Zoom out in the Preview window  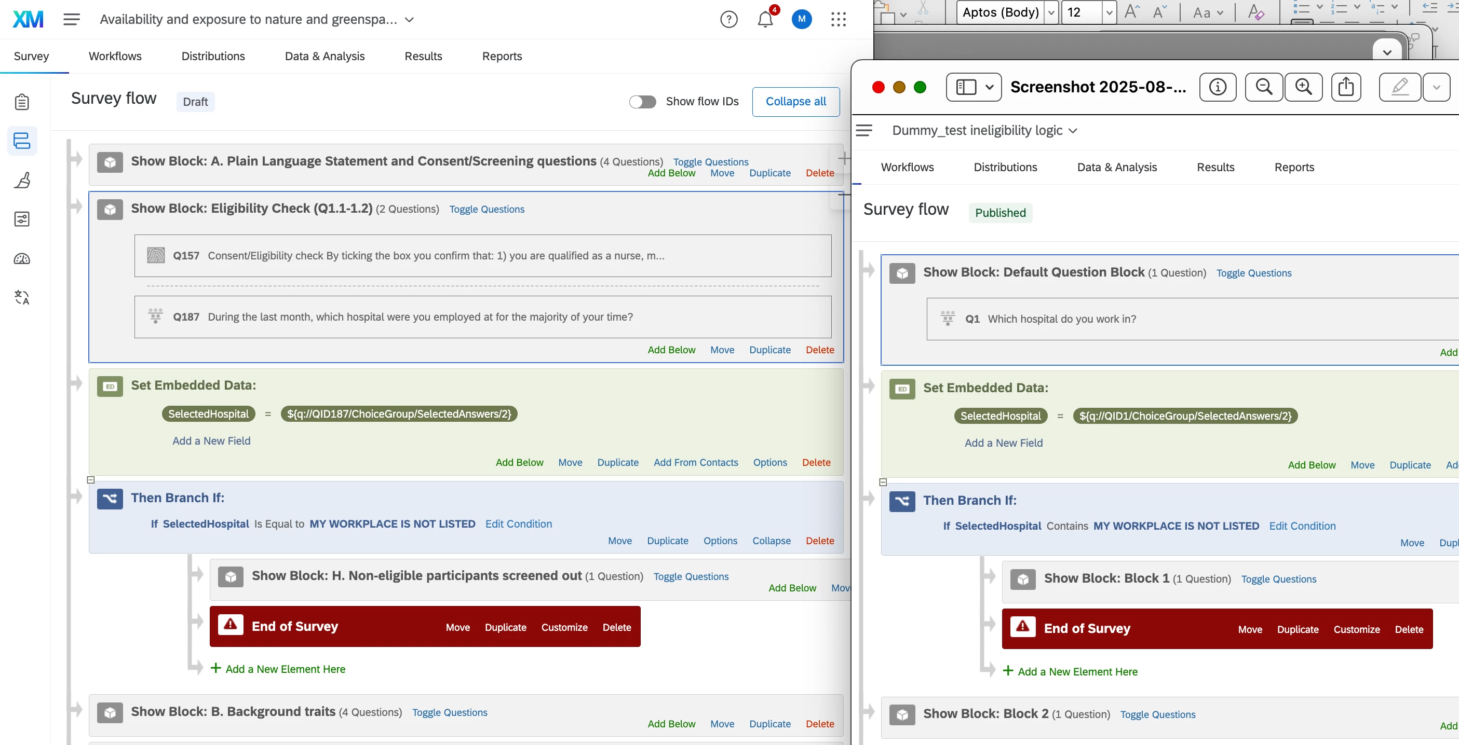[x=1264, y=87]
